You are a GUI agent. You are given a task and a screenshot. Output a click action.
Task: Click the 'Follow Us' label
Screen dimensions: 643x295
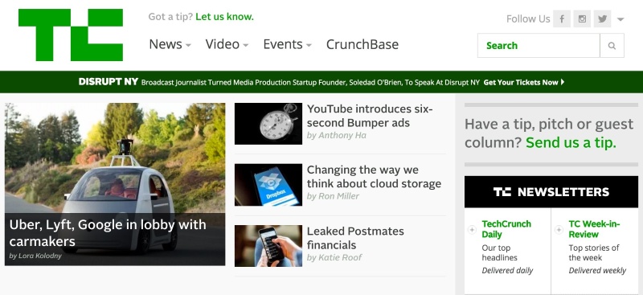(528, 18)
